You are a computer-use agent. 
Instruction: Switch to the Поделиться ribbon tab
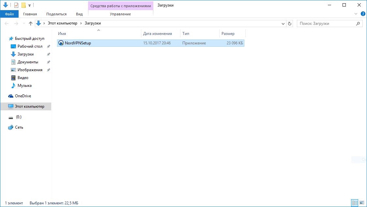56,14
